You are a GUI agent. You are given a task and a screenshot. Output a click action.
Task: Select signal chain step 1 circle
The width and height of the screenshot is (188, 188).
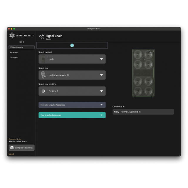[x=72, y=46]
